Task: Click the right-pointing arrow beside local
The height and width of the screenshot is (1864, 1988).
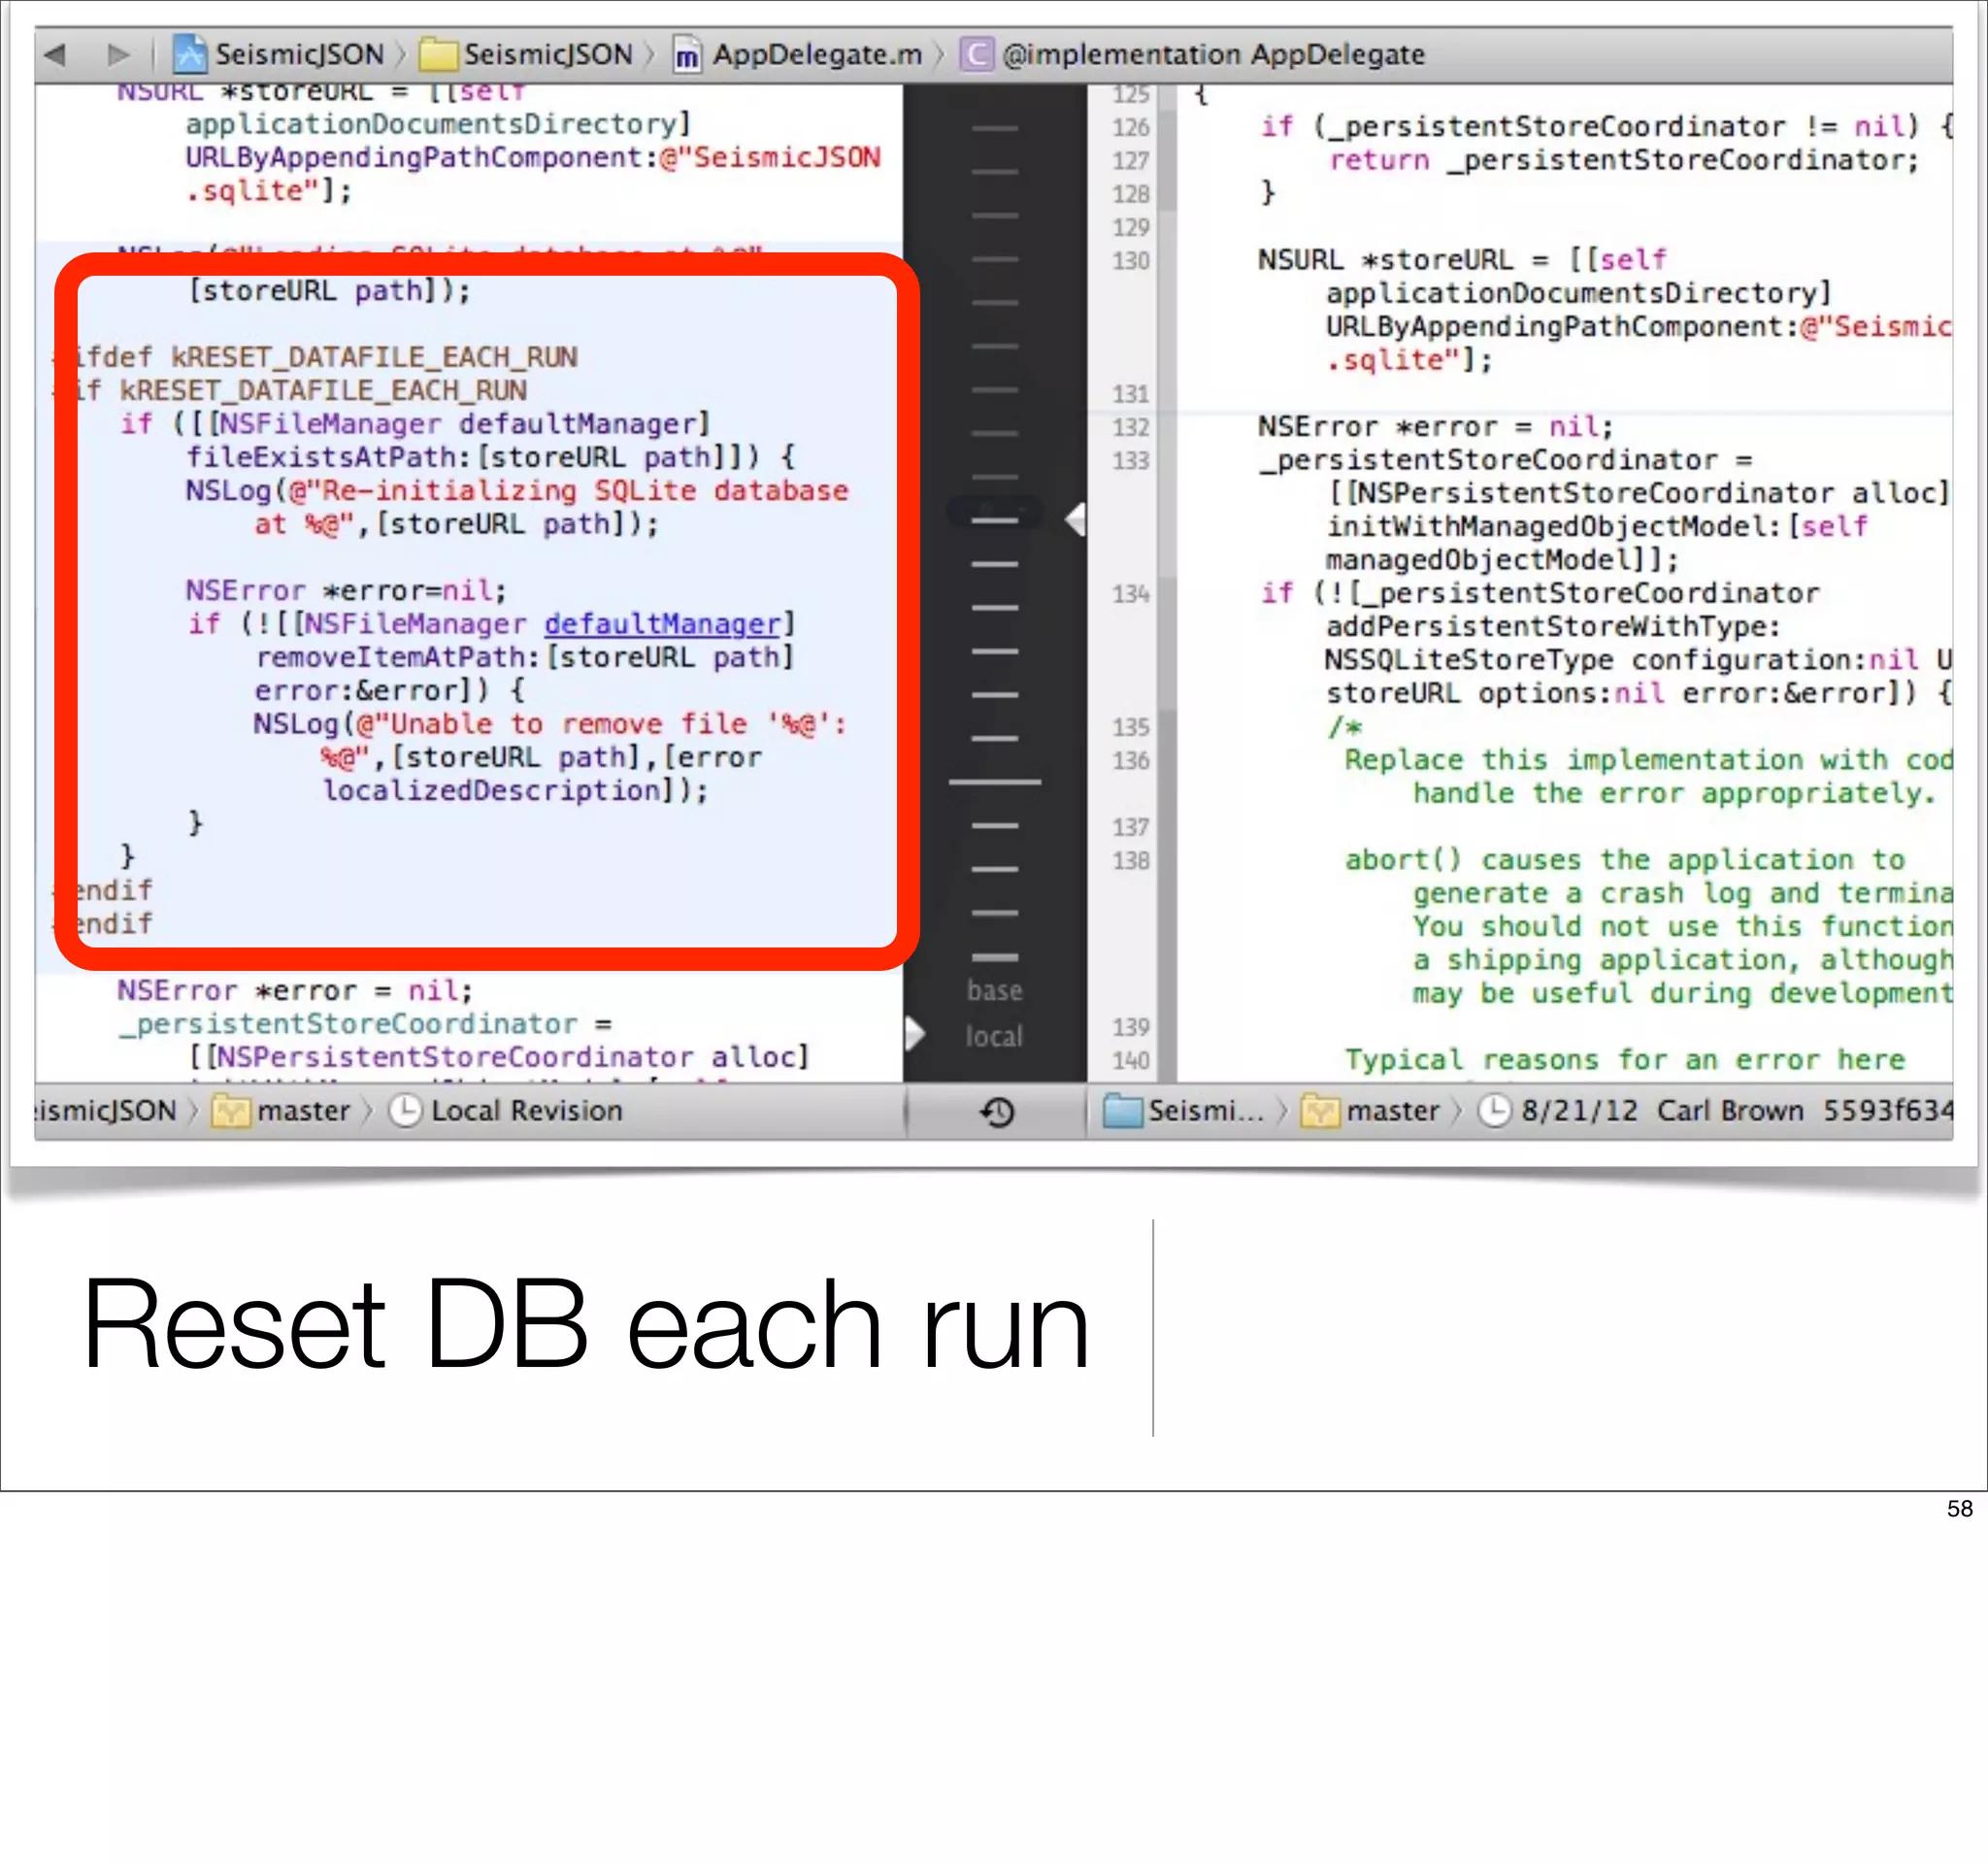Action: pos(914,1033)
